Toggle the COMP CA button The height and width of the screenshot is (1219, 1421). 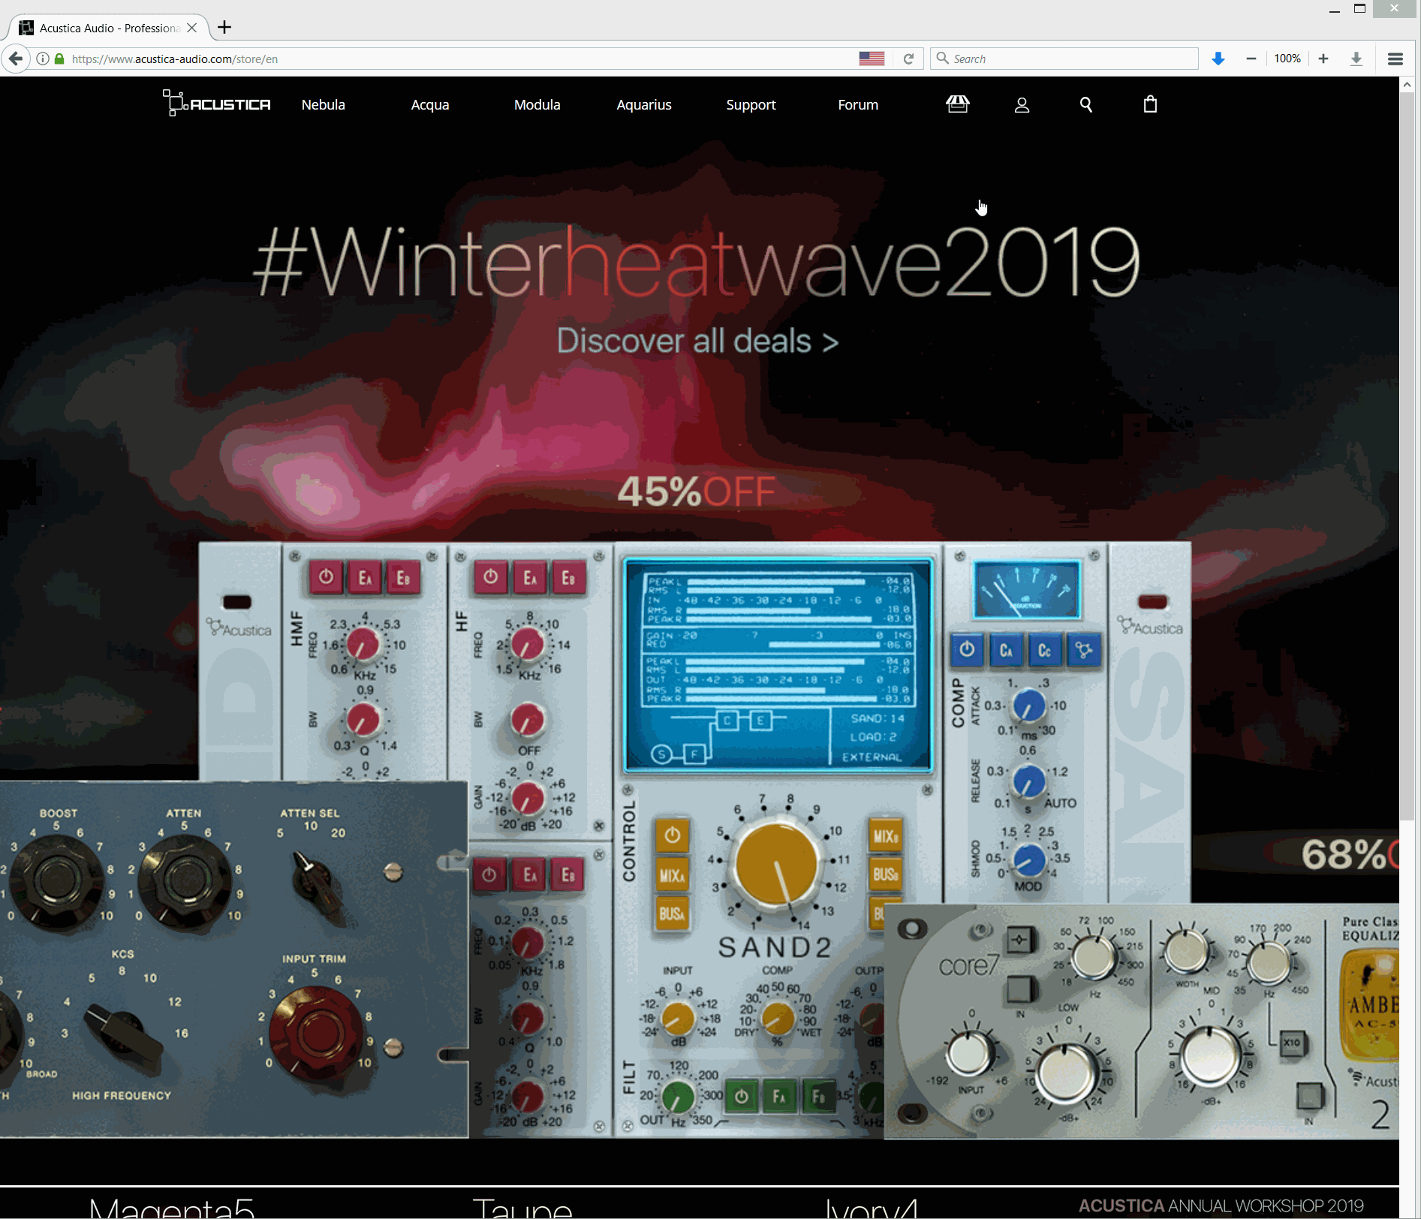click(1006, 650)
